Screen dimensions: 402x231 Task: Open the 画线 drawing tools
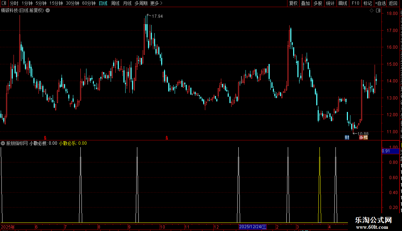click(x=343, y=3)
